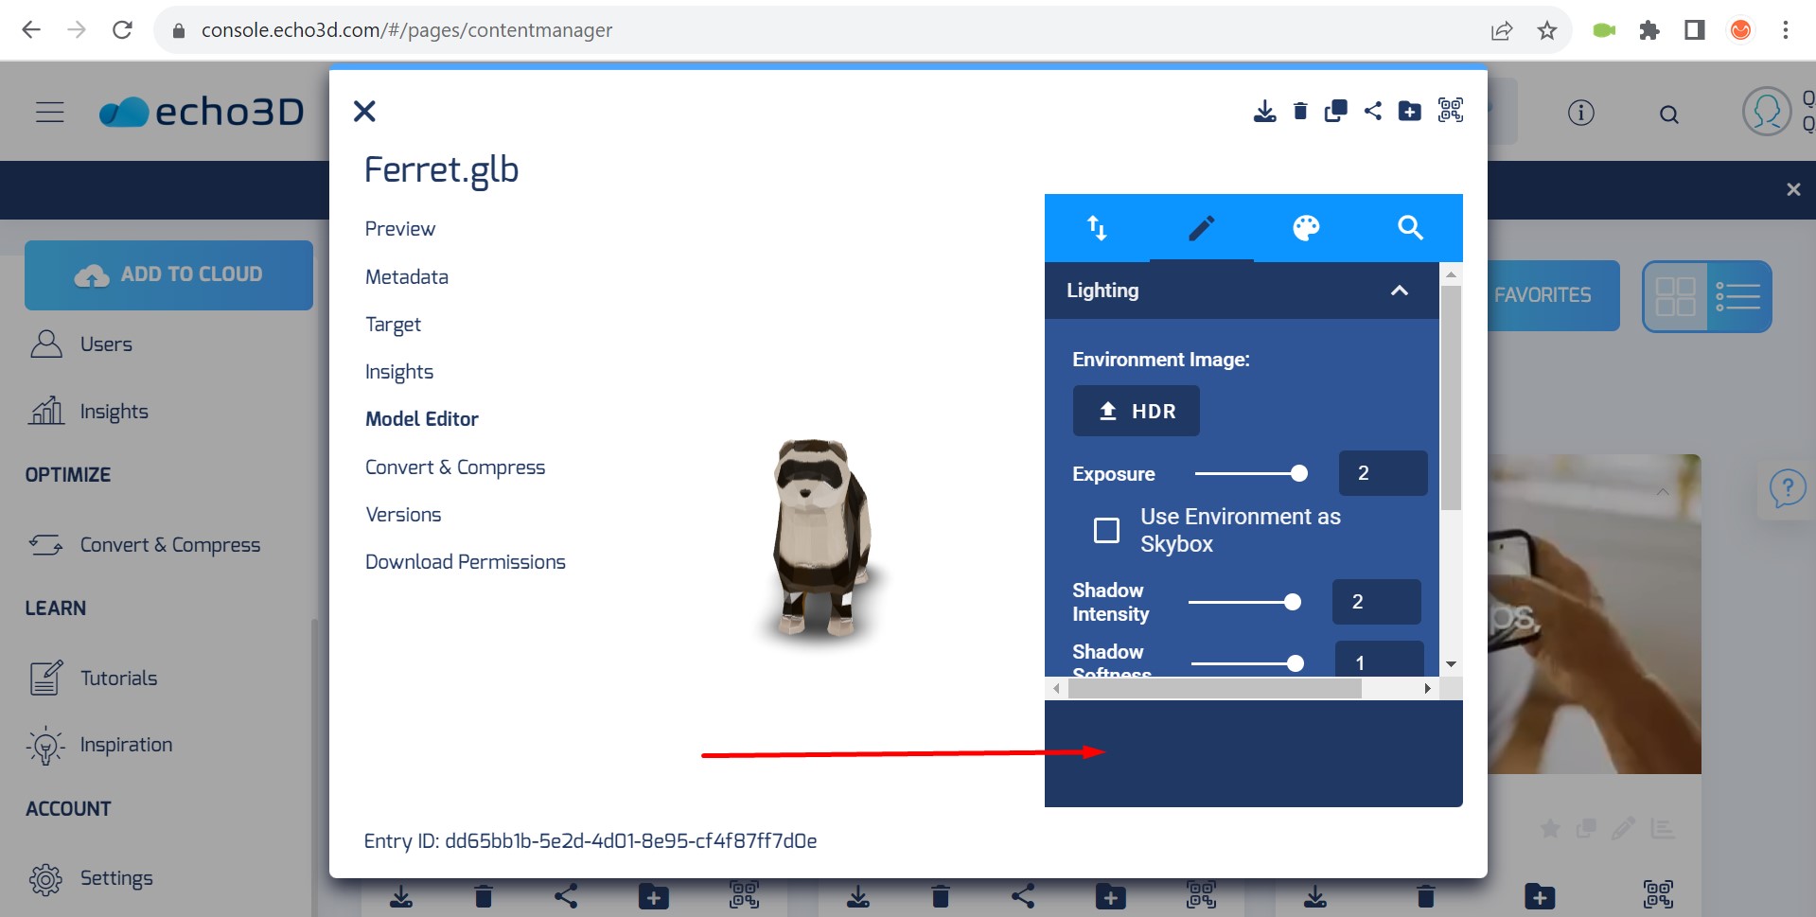This screenshot has width=1816, height=917.
Task: Select Model Editor section
Action: click(x=422, y=419)
